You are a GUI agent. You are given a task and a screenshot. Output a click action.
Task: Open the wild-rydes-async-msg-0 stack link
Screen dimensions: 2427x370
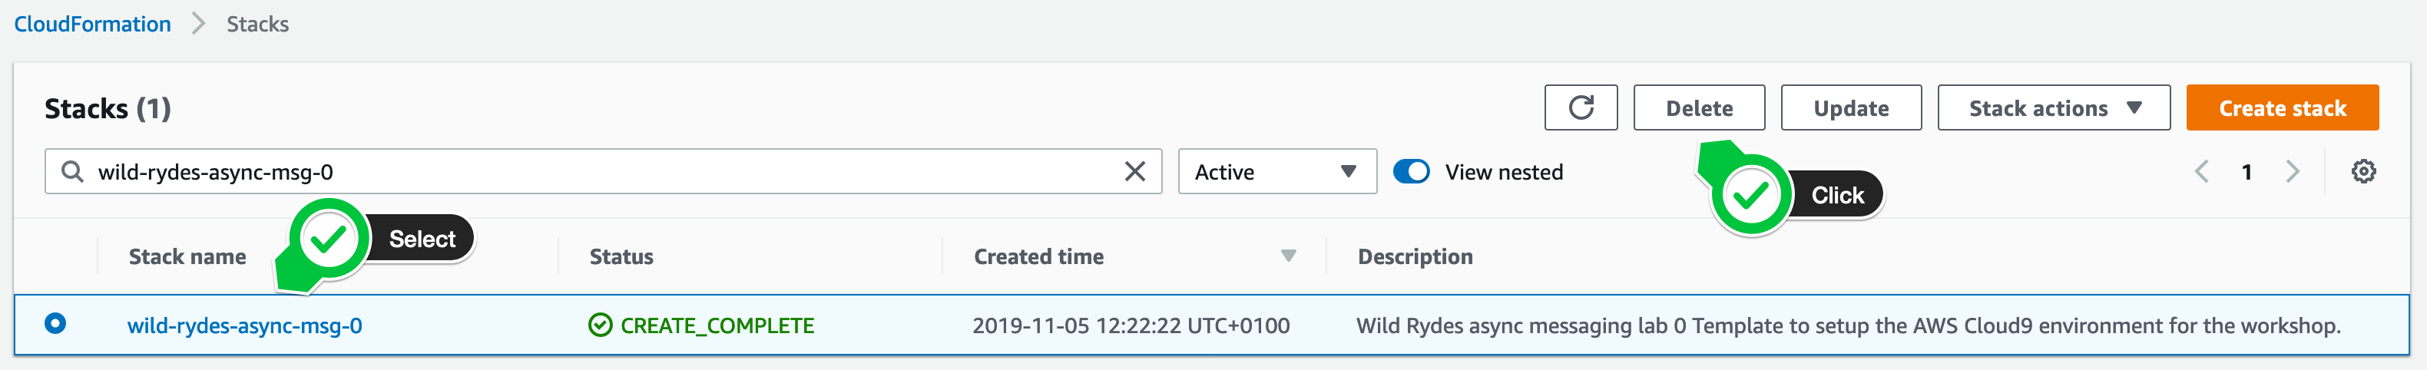pos(245,325)
